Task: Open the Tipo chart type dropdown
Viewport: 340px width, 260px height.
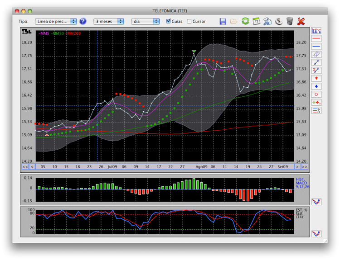Action: pyautogui.click(x=56, y=21)
